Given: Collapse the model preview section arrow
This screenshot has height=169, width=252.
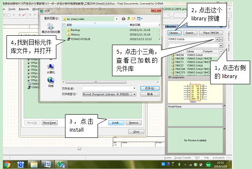Looking at the screenshot, I should pyautogui.click(x=225, y=129).
